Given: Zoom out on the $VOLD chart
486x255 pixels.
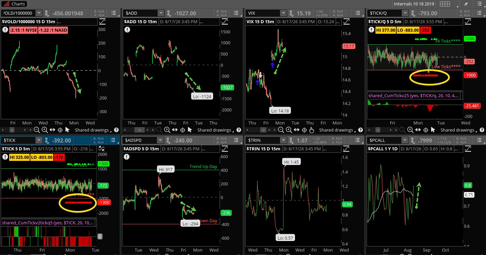Looking at the screenshot, I should pos(37,130).
